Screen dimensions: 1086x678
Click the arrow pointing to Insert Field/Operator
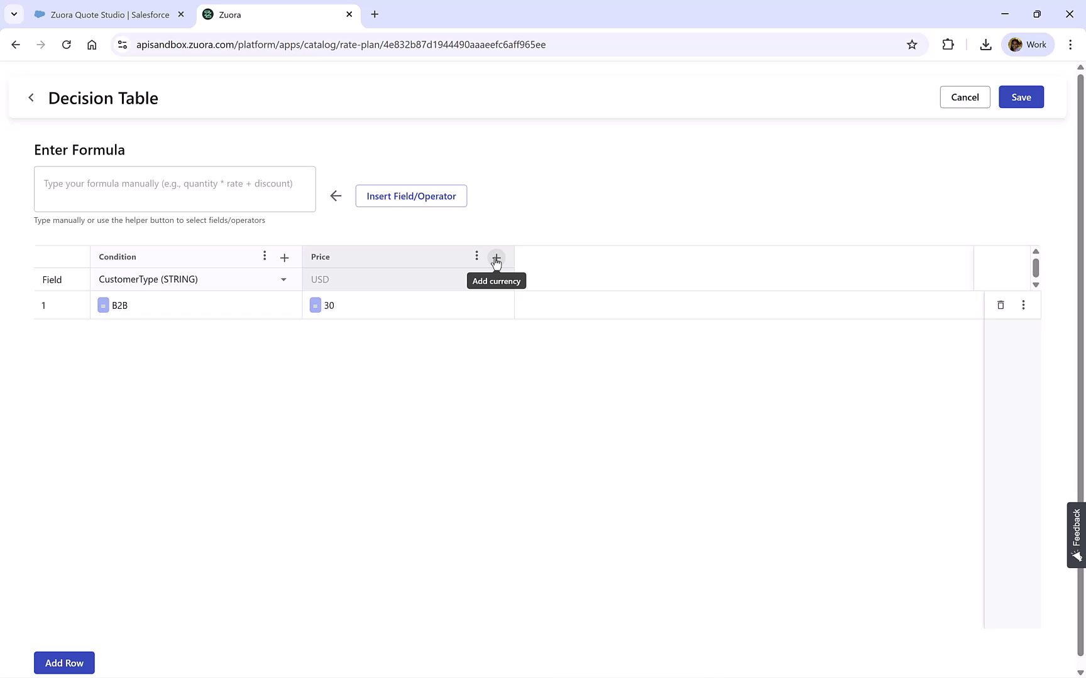[x=336, y=195]
